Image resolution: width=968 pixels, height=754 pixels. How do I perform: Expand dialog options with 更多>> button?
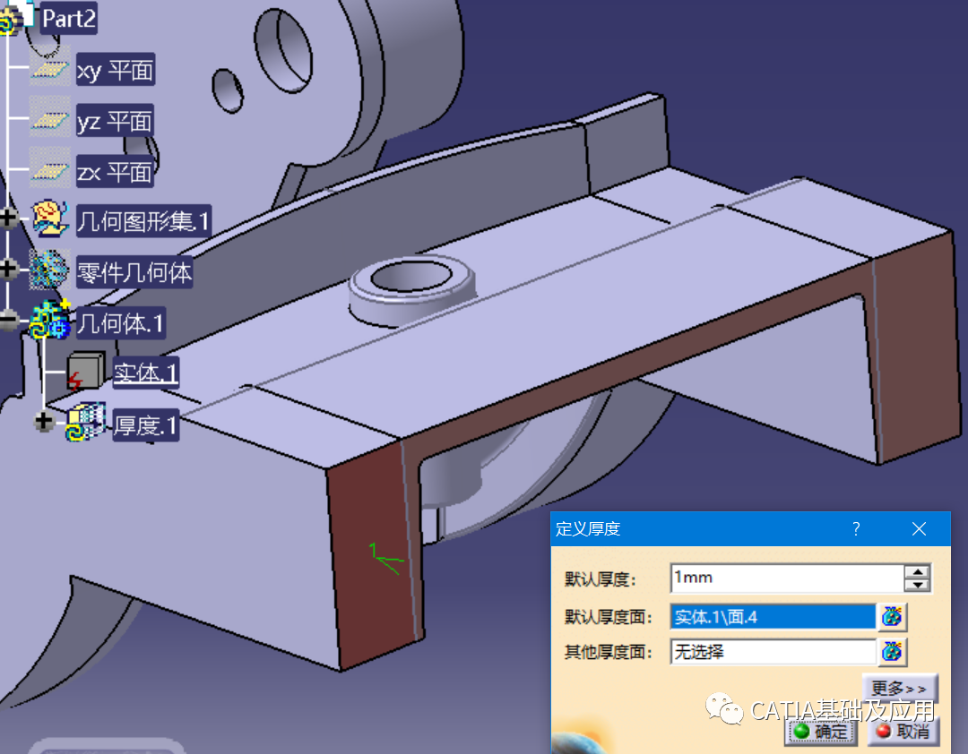(x=900, y=688)
